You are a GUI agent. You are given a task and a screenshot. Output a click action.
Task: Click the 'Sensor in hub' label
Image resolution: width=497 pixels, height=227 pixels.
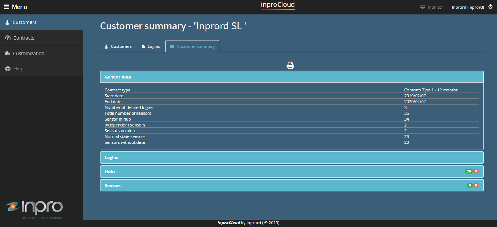pos(118,119)
